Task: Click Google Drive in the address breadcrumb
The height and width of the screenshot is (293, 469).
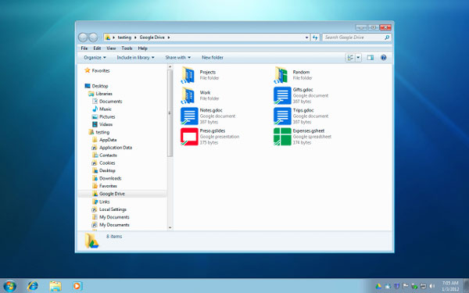Action: 152,38
